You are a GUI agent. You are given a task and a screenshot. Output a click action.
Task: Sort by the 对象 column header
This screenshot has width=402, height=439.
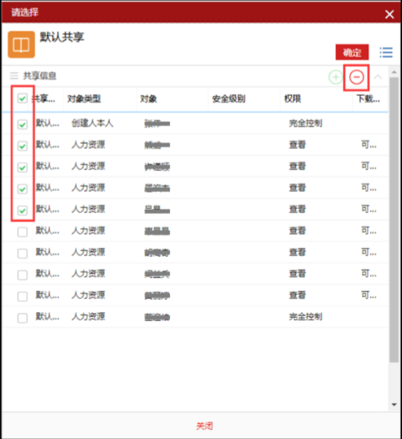coord(148,99)
